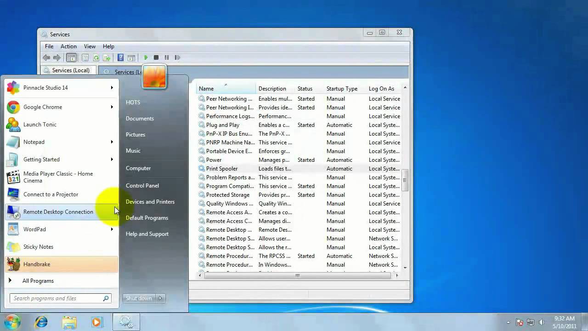Open Pinnacle Studio 14 from Start menu
This screenshot has height=331, width=588.
[x=62, y=88]
